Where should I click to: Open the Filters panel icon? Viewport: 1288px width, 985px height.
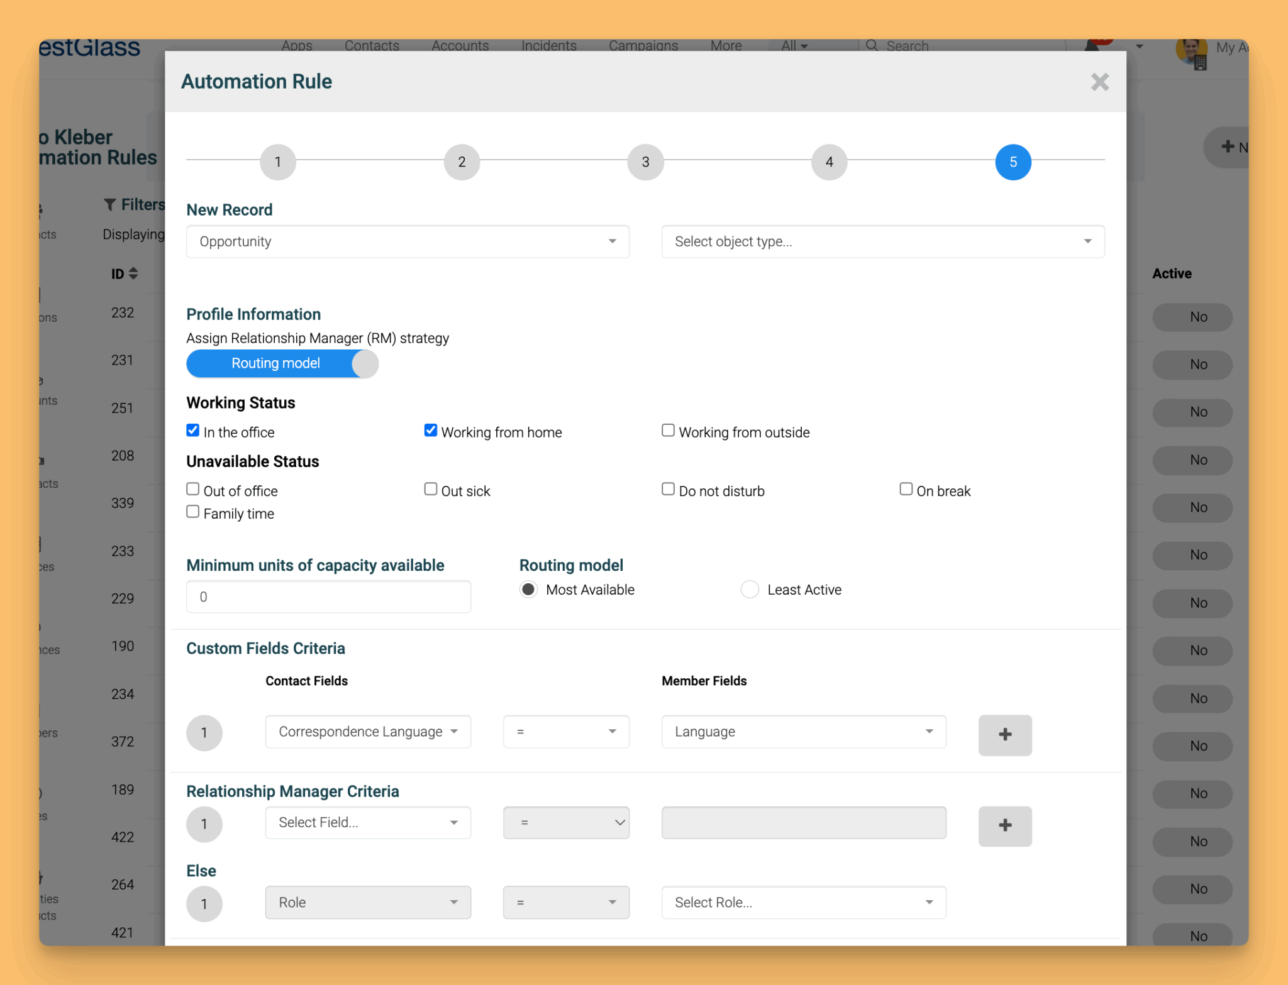pos(111,204)
